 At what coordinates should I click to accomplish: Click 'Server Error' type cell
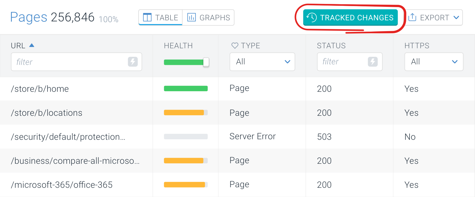coord(253,136)
